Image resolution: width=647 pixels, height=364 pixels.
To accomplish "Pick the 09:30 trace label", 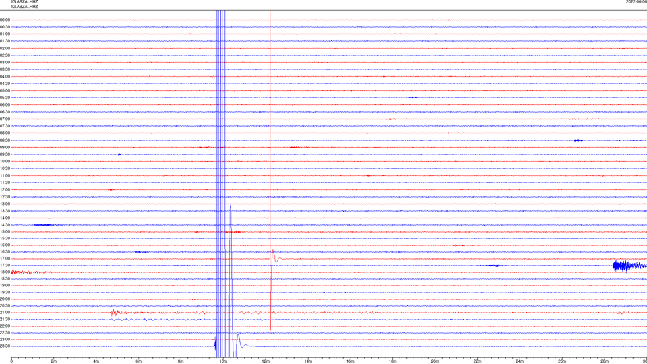I will pos(5,154).
